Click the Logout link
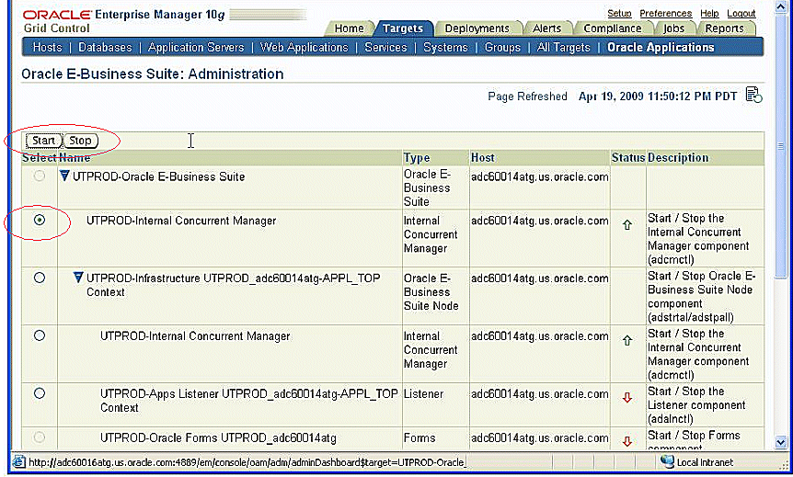Screen dimensions: 793x477 (x=741, y=14)
